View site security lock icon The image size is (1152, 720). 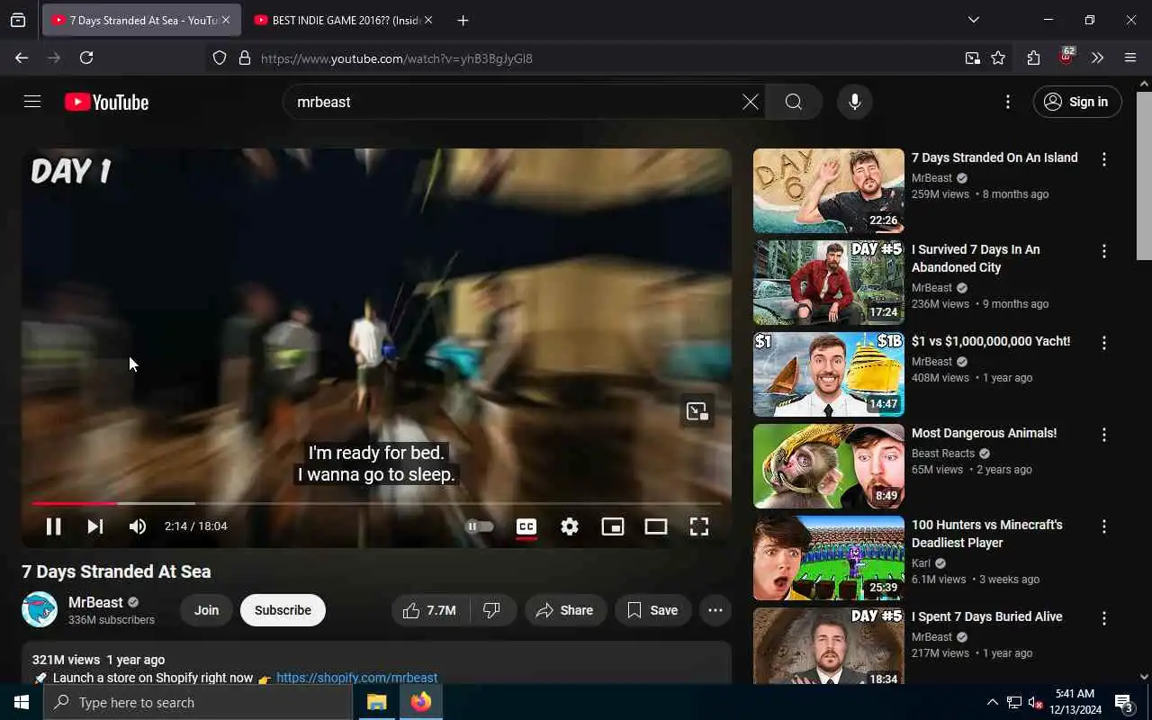coord(245,58)
